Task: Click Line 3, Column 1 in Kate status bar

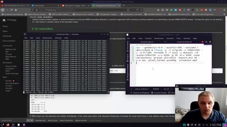Action: point(142,89)
